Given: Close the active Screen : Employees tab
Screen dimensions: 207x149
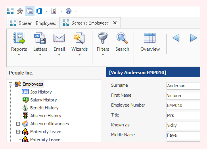Looking at the screenshot, I should [x=115, y=23].
